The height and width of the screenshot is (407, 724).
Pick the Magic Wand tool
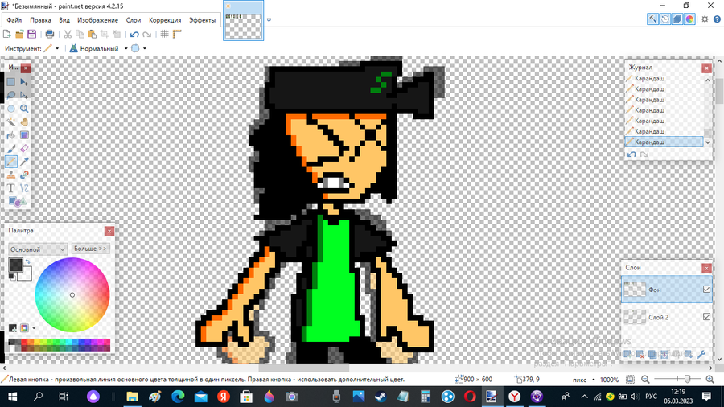11,121
